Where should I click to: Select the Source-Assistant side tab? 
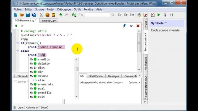coord(145,42)
